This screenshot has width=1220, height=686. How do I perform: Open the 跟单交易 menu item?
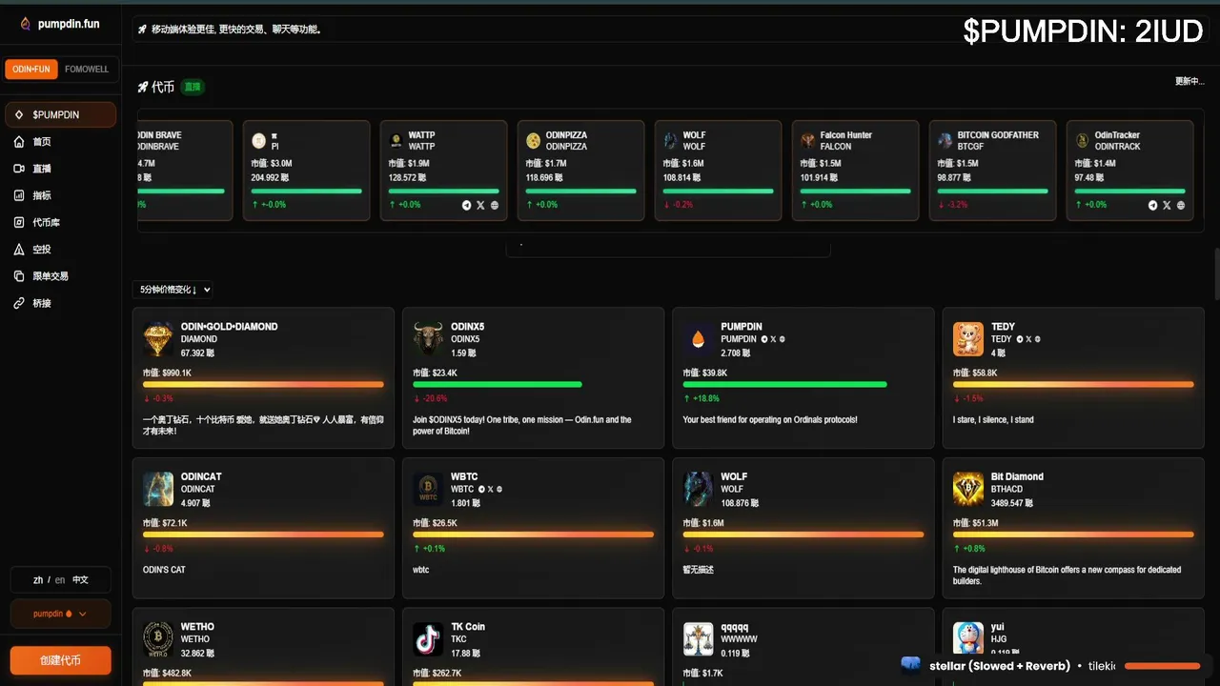(60, 276)
